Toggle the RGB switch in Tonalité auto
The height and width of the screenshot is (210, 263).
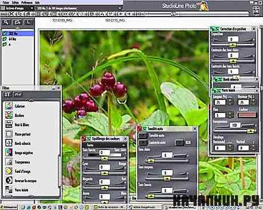[x=179, y=143]
